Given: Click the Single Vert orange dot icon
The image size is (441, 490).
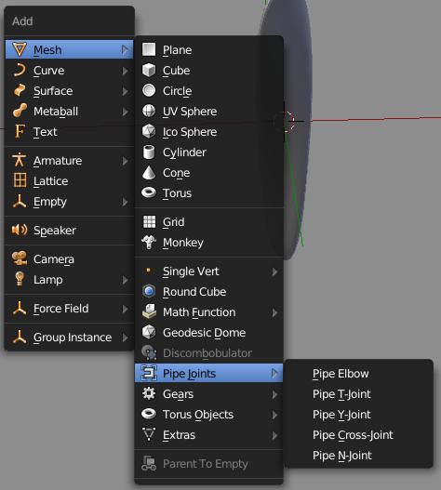Looking at the screenshot, I should [x=149, y=271].
